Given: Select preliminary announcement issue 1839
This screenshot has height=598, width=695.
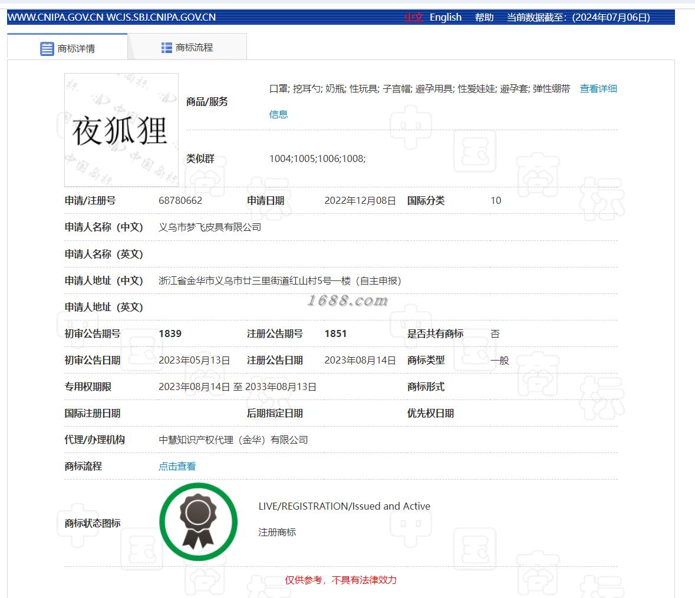Looking at the screenshot, I should 170,333.
